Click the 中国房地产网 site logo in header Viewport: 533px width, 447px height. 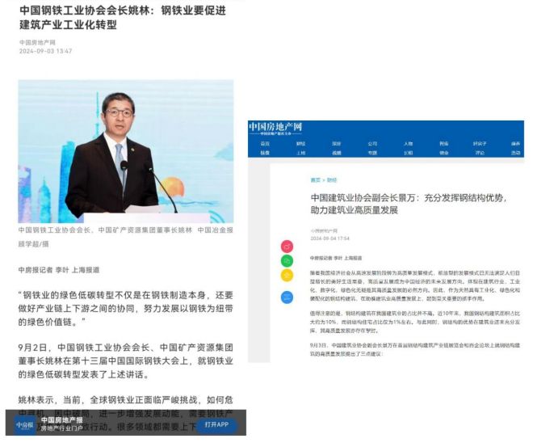[x=275, y=128]
